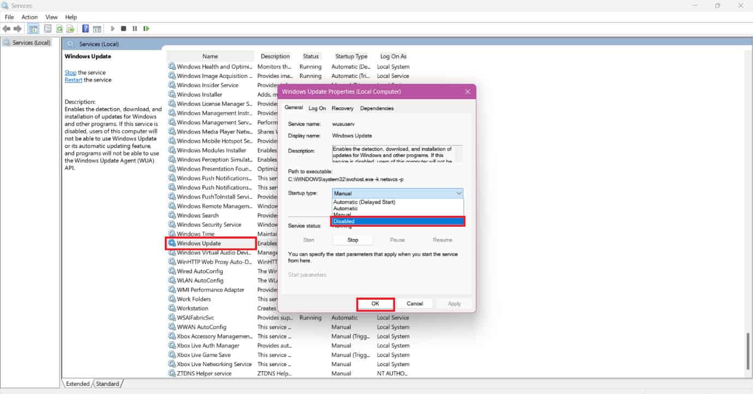Toggle the Show/Hide Console Tree toolbar icon

tap(33, 29)
